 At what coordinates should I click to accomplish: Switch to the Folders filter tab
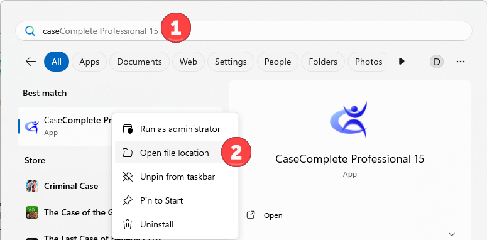click(x=323, y=62)
